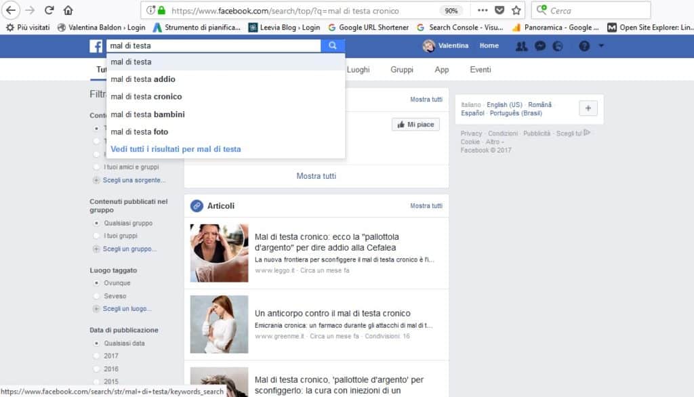Click the Facebook search text field
This screenshot has height=397, width=694.
pyautogui.click(x=213, y=45)
